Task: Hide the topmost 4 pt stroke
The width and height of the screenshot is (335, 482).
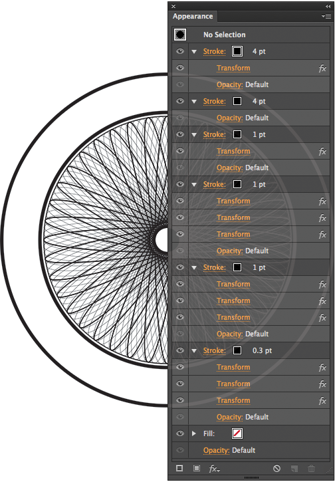Action: (x=180, y=51)
